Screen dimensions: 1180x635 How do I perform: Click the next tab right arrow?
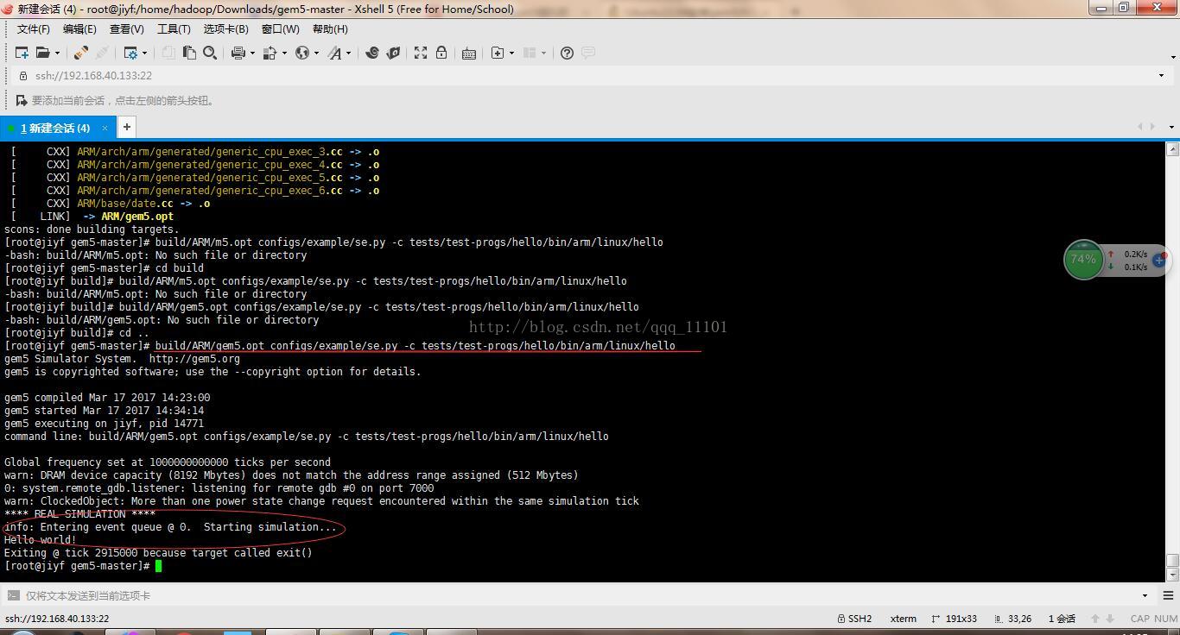click(1152, 127)
